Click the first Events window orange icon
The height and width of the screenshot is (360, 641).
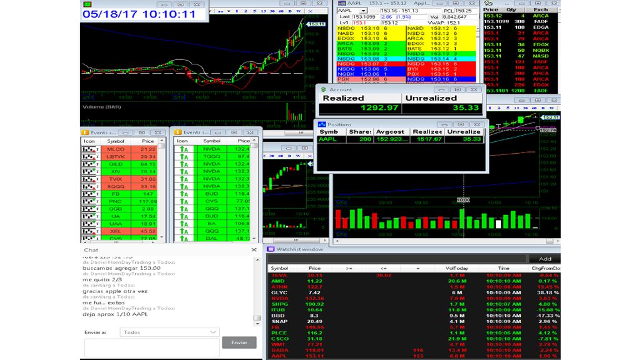(85, 132)
